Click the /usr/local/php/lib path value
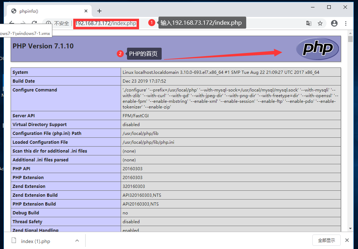 coord(140,134)
